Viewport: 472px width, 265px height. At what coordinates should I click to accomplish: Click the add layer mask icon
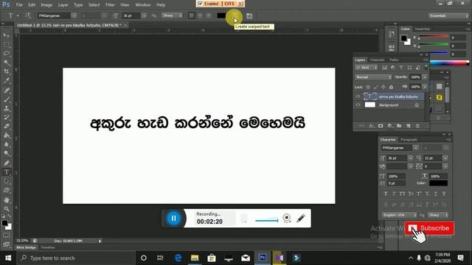[381, 126]
